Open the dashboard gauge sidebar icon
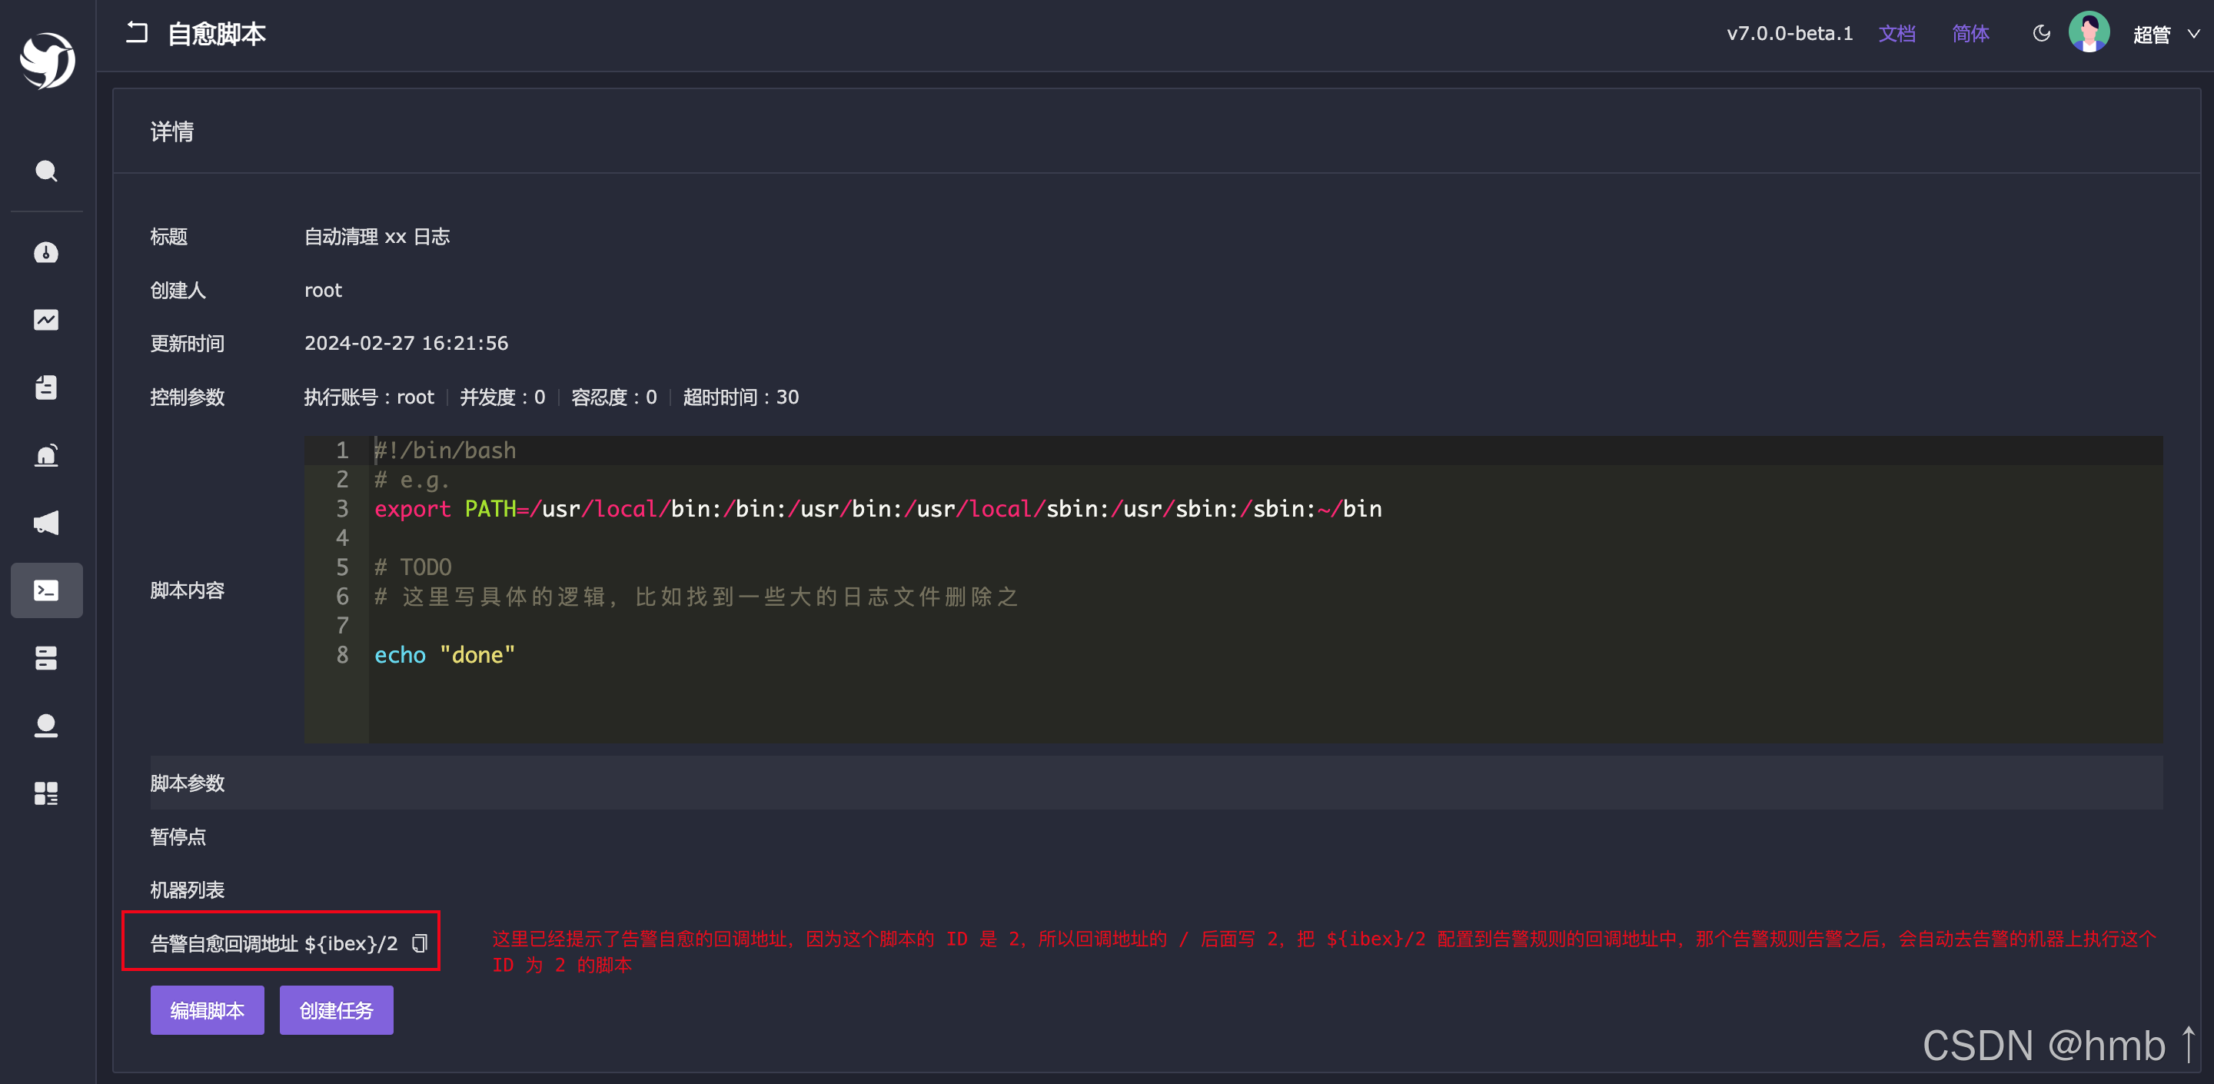Screen dimensions: 2214x1084 [46, 252]
